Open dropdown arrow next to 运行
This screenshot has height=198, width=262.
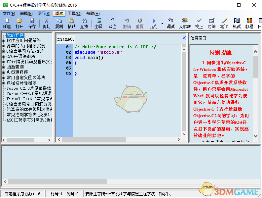[x=162, y=24]
